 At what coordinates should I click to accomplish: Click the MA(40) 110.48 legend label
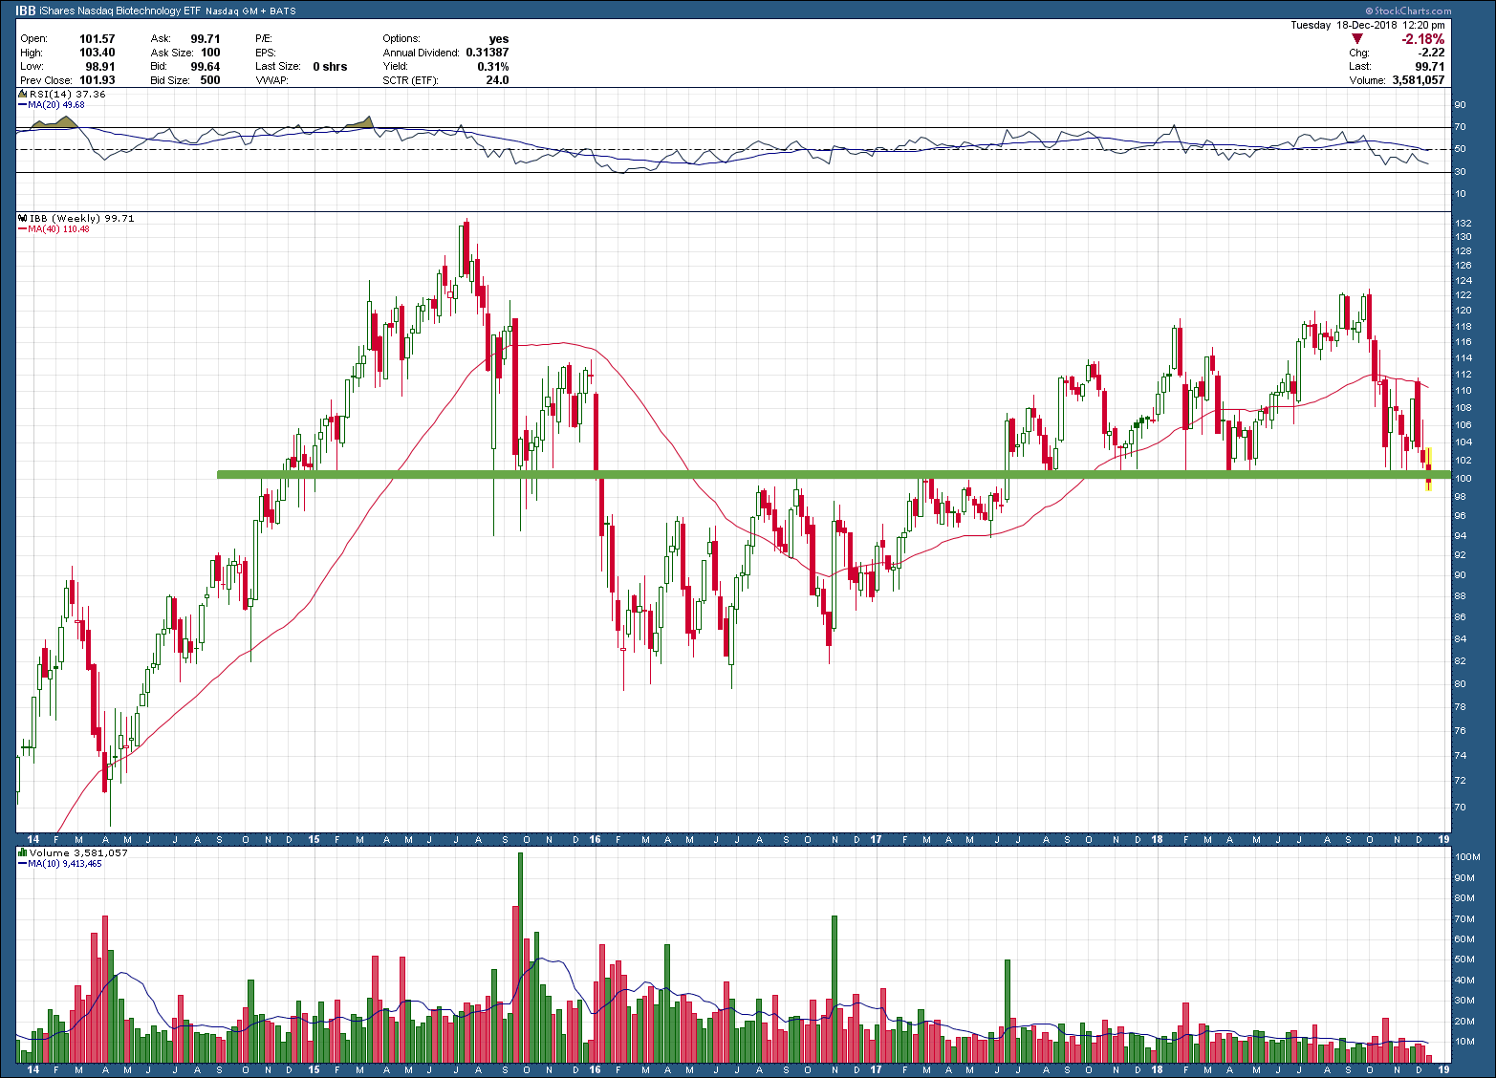tap(58, 229)
